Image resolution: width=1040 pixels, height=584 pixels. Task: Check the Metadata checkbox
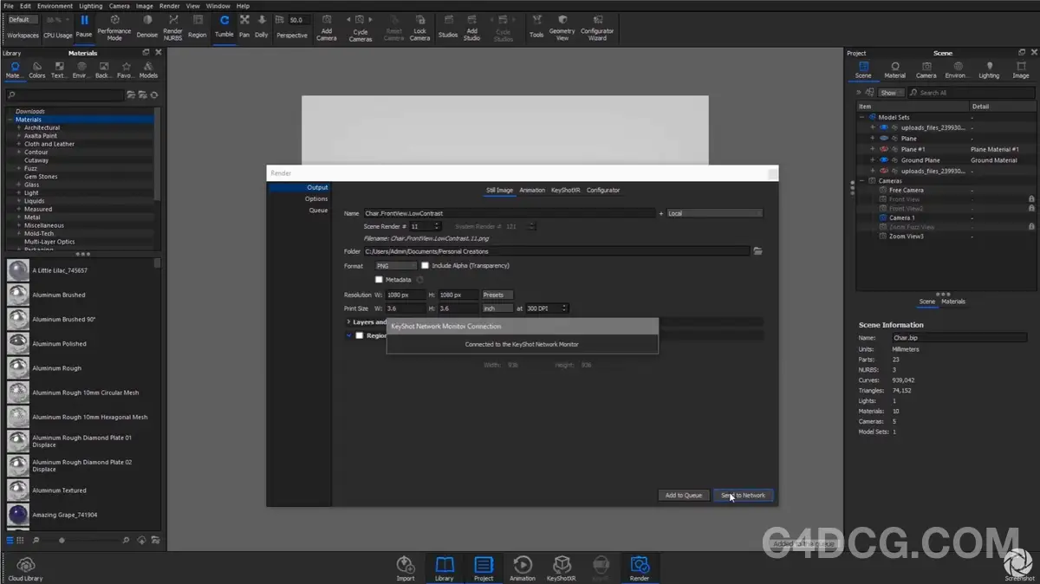tap(379, 279)
